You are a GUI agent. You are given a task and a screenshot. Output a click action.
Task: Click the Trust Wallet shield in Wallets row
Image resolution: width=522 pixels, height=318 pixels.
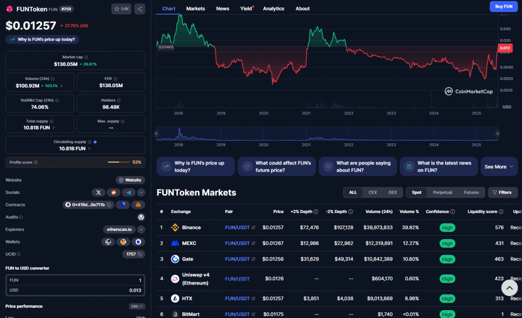tap(139, 242)
